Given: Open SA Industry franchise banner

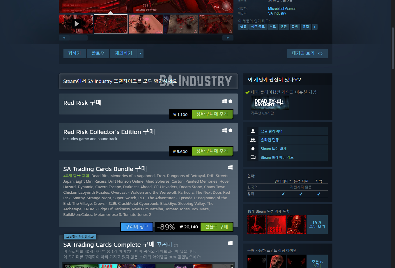Looking at the screenshot, I should coord(148,81).
